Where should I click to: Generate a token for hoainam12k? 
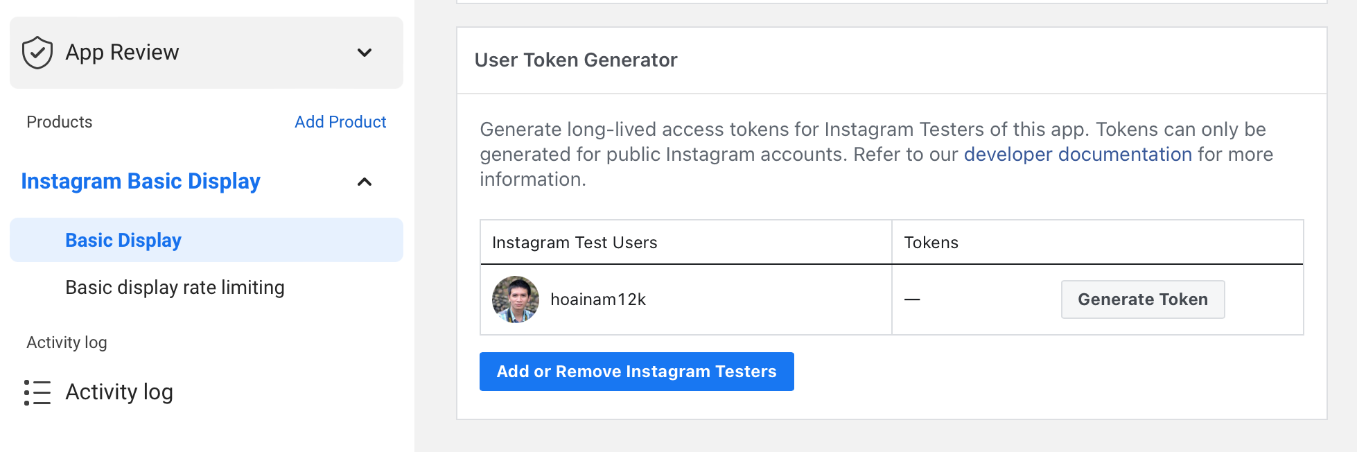1142,299
